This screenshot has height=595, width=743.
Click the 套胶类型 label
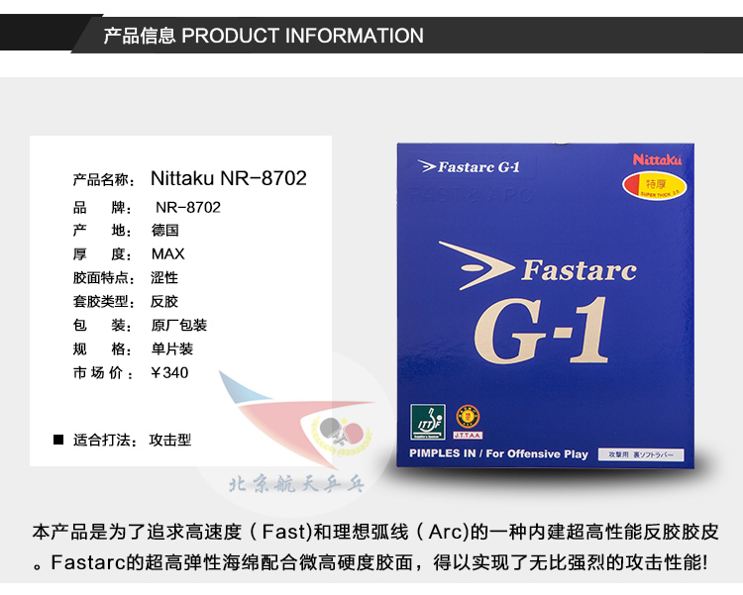[104, 302]
